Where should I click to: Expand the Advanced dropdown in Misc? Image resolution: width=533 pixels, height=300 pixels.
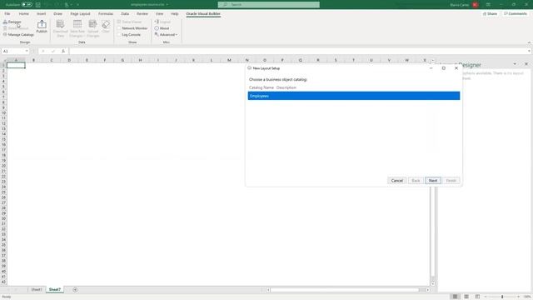click(x=166, y=35)
